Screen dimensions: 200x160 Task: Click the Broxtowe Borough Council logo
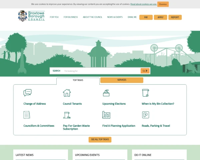click(x=31, y=16)
